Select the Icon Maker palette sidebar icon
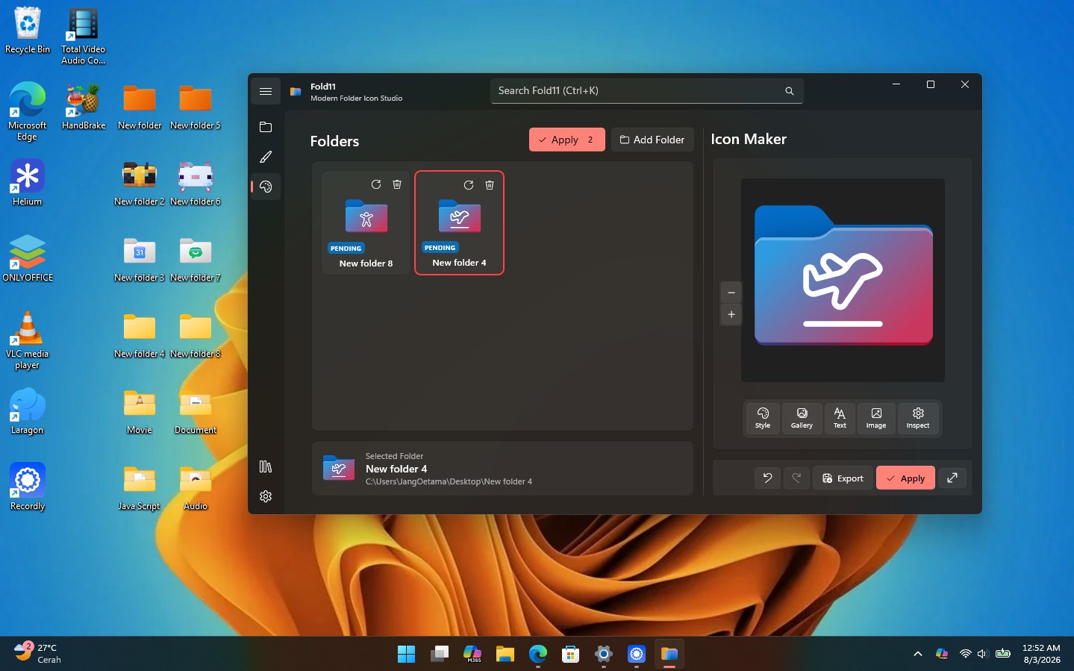 click(266, 187)
